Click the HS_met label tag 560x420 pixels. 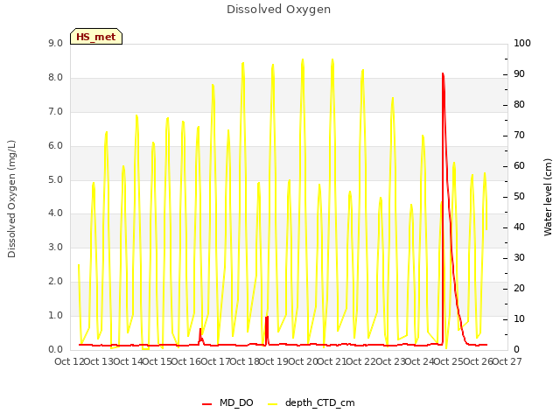pos(96,37)
